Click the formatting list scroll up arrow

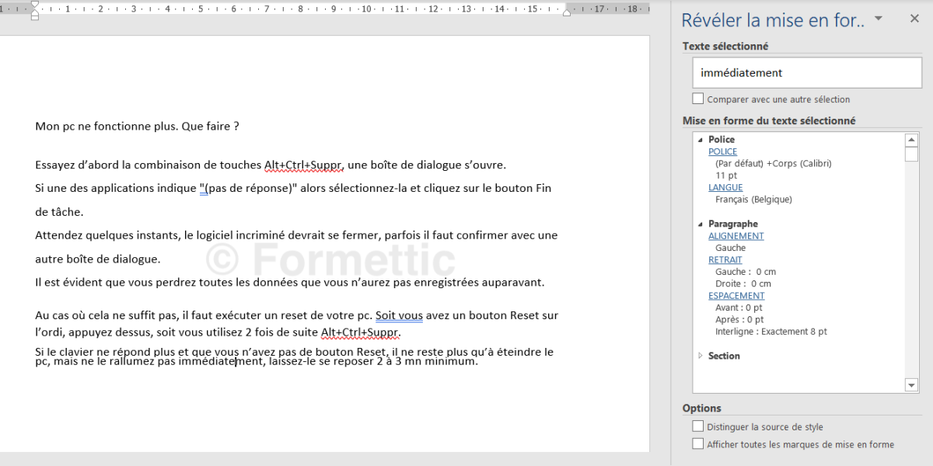point(912,140)
